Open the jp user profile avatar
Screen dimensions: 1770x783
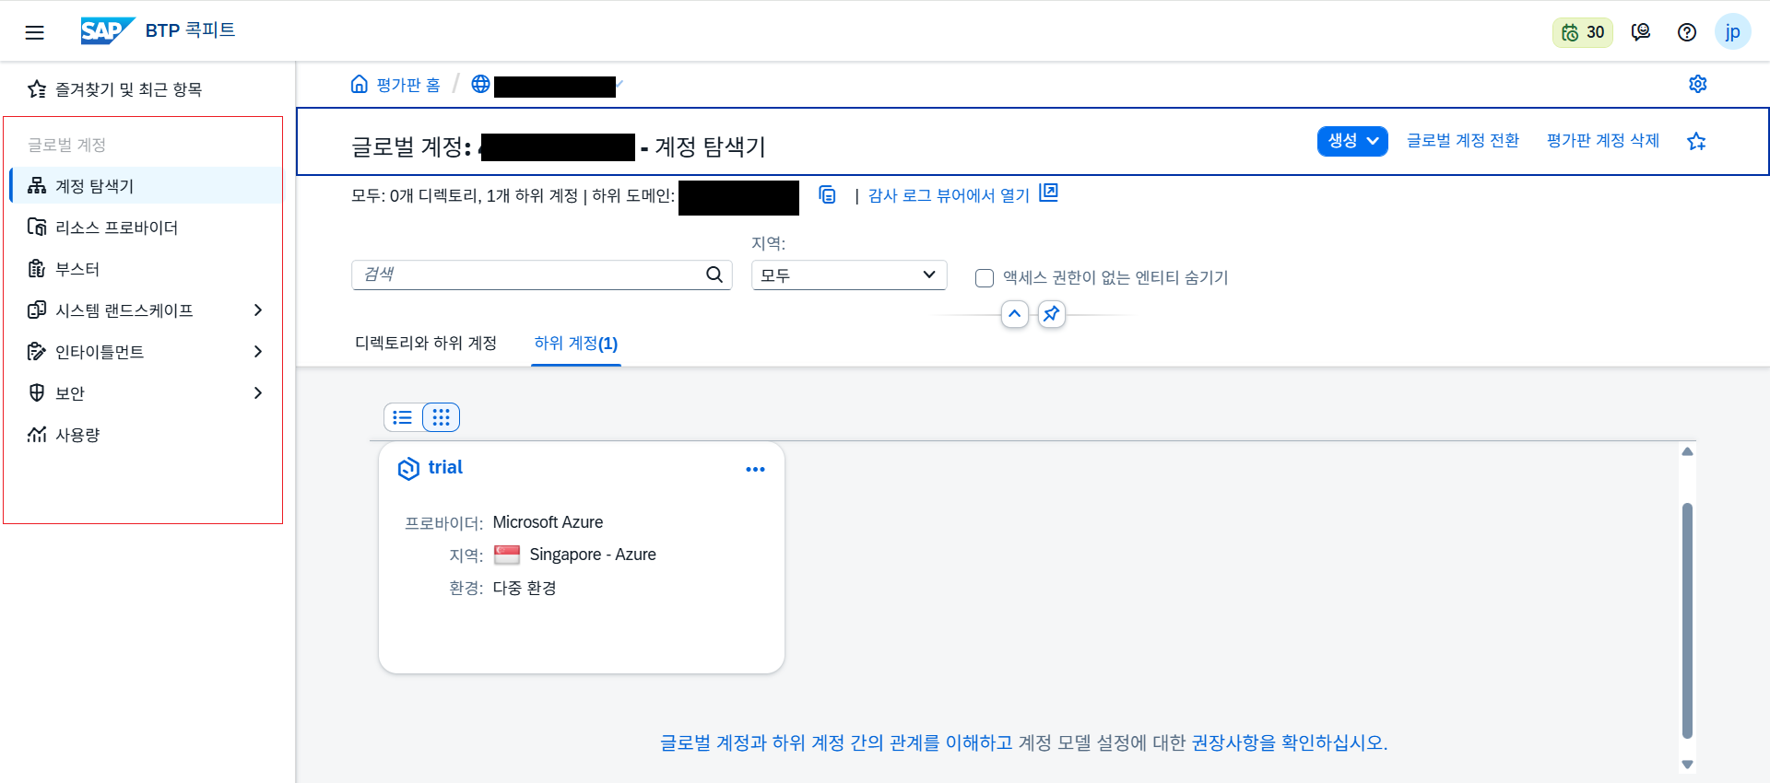click(x=1733, y=32)
